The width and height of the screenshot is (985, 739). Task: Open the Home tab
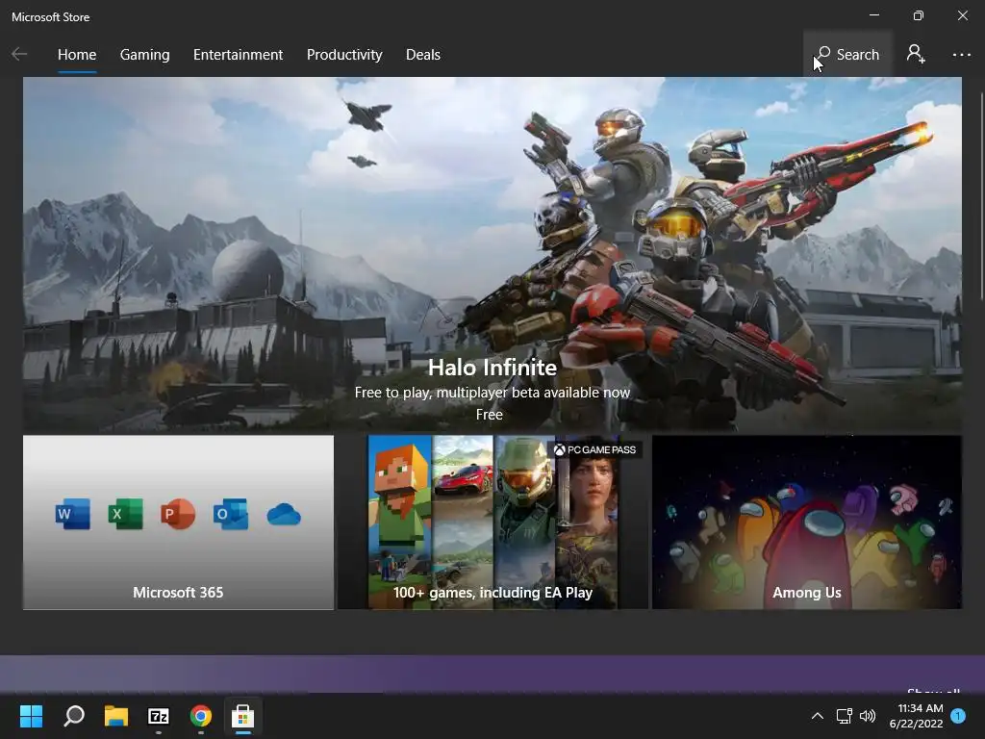pos(77,55)
